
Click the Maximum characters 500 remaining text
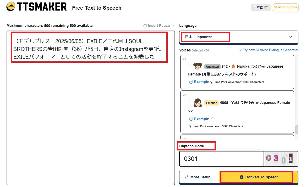[50, 26]
